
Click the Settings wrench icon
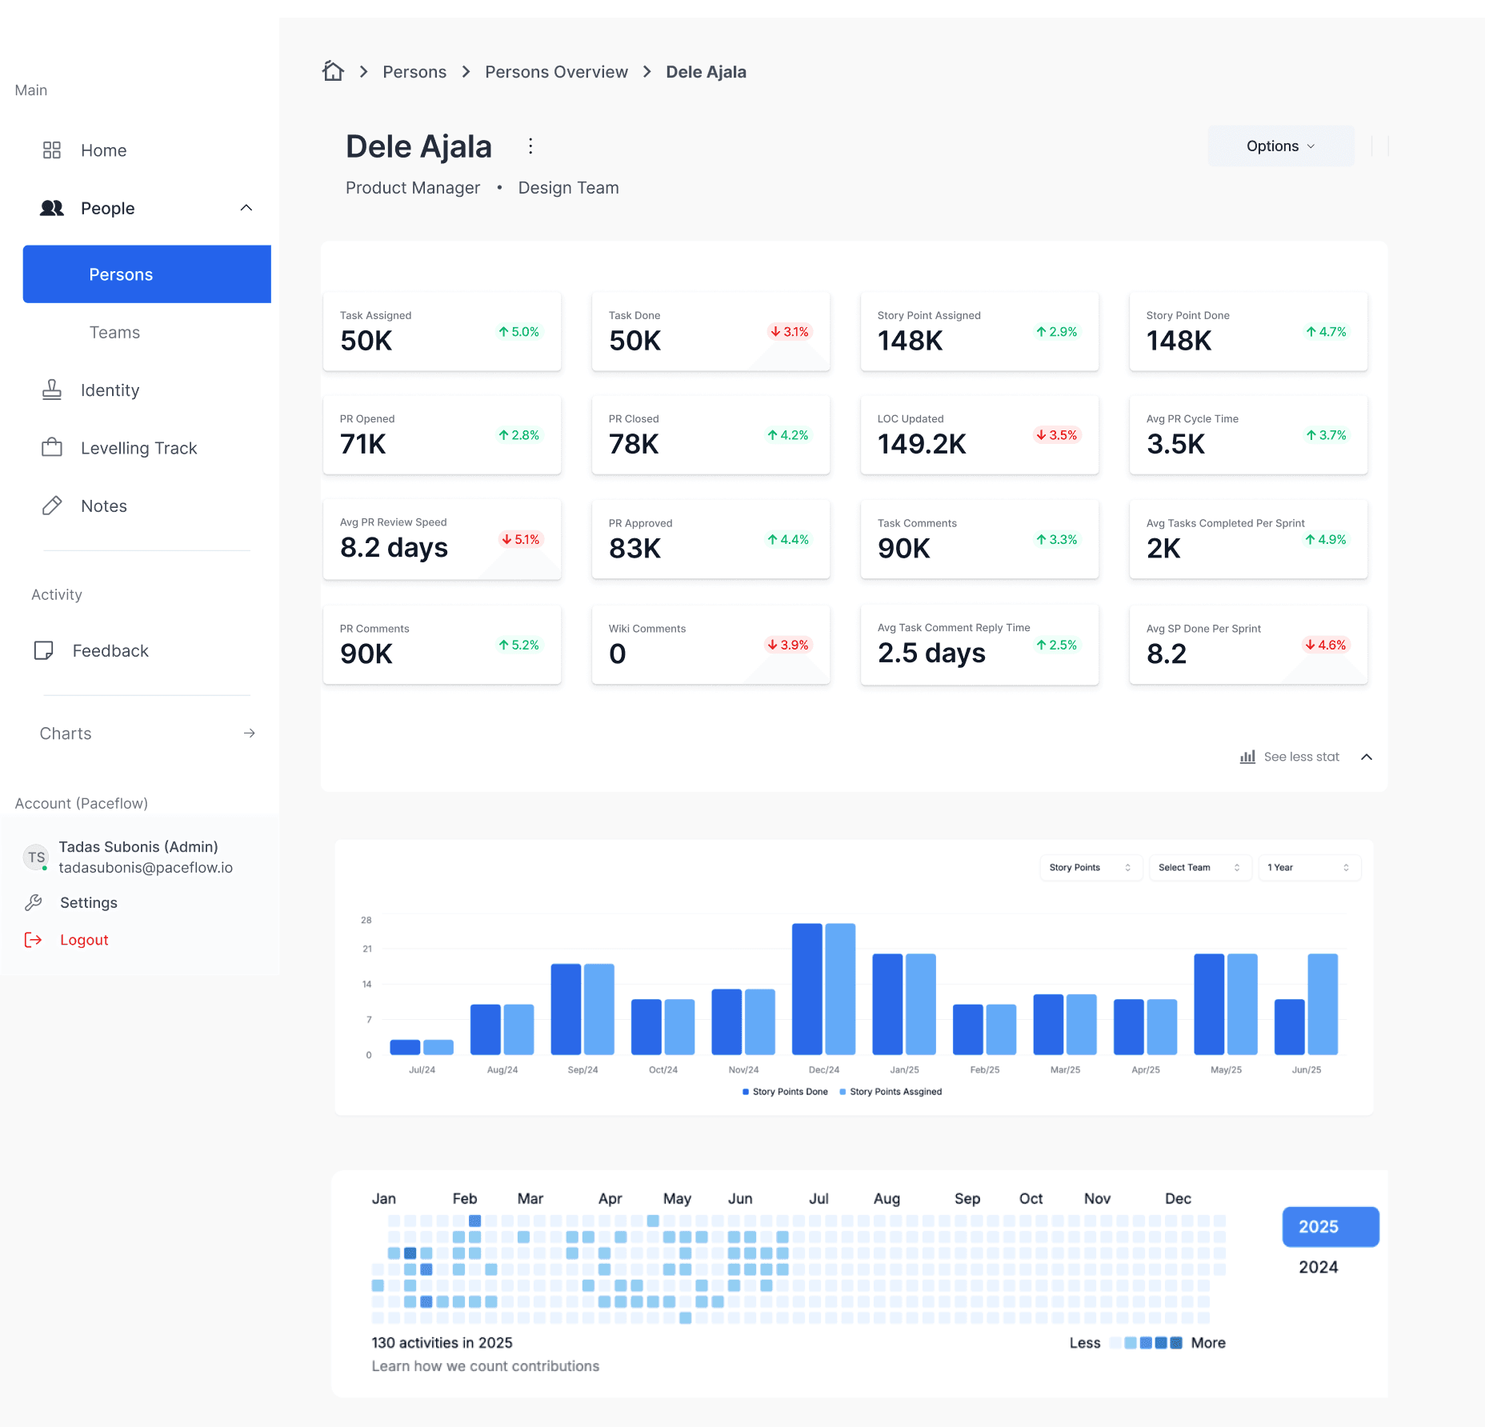pos(35,902)
